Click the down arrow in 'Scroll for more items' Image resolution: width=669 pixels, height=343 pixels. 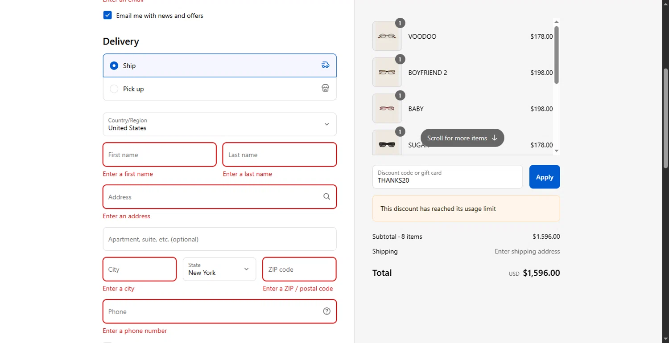(x=494, y=138)
